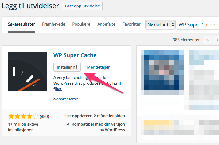Click the WP Super Cache search field
The height and width of the screenshot is (145, 219).
[x=198, y=25]
